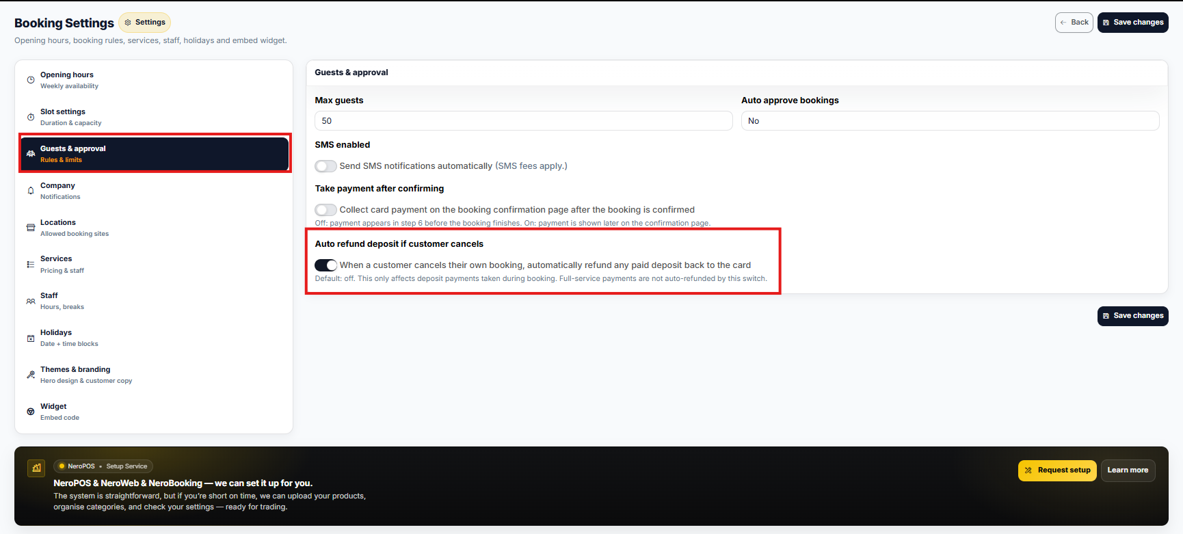Click the Themes & branding paint icon

pos(31,375)
